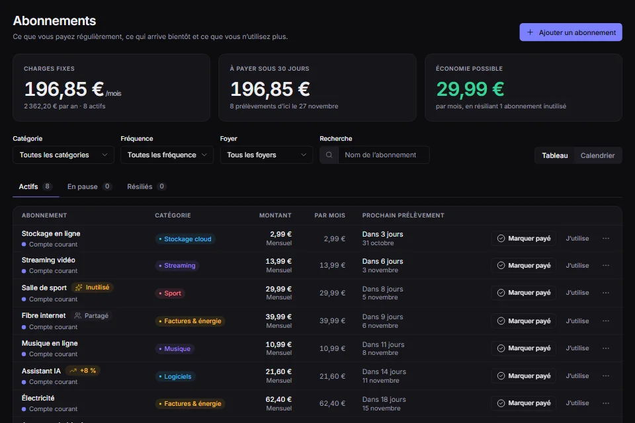Sort by the Montant column header

(275, 215)
